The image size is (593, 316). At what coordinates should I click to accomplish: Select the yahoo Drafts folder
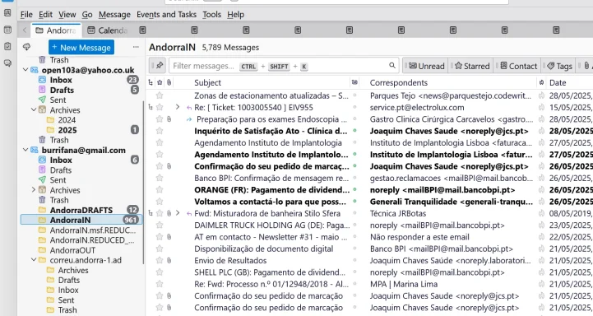[x=81, y=90]
